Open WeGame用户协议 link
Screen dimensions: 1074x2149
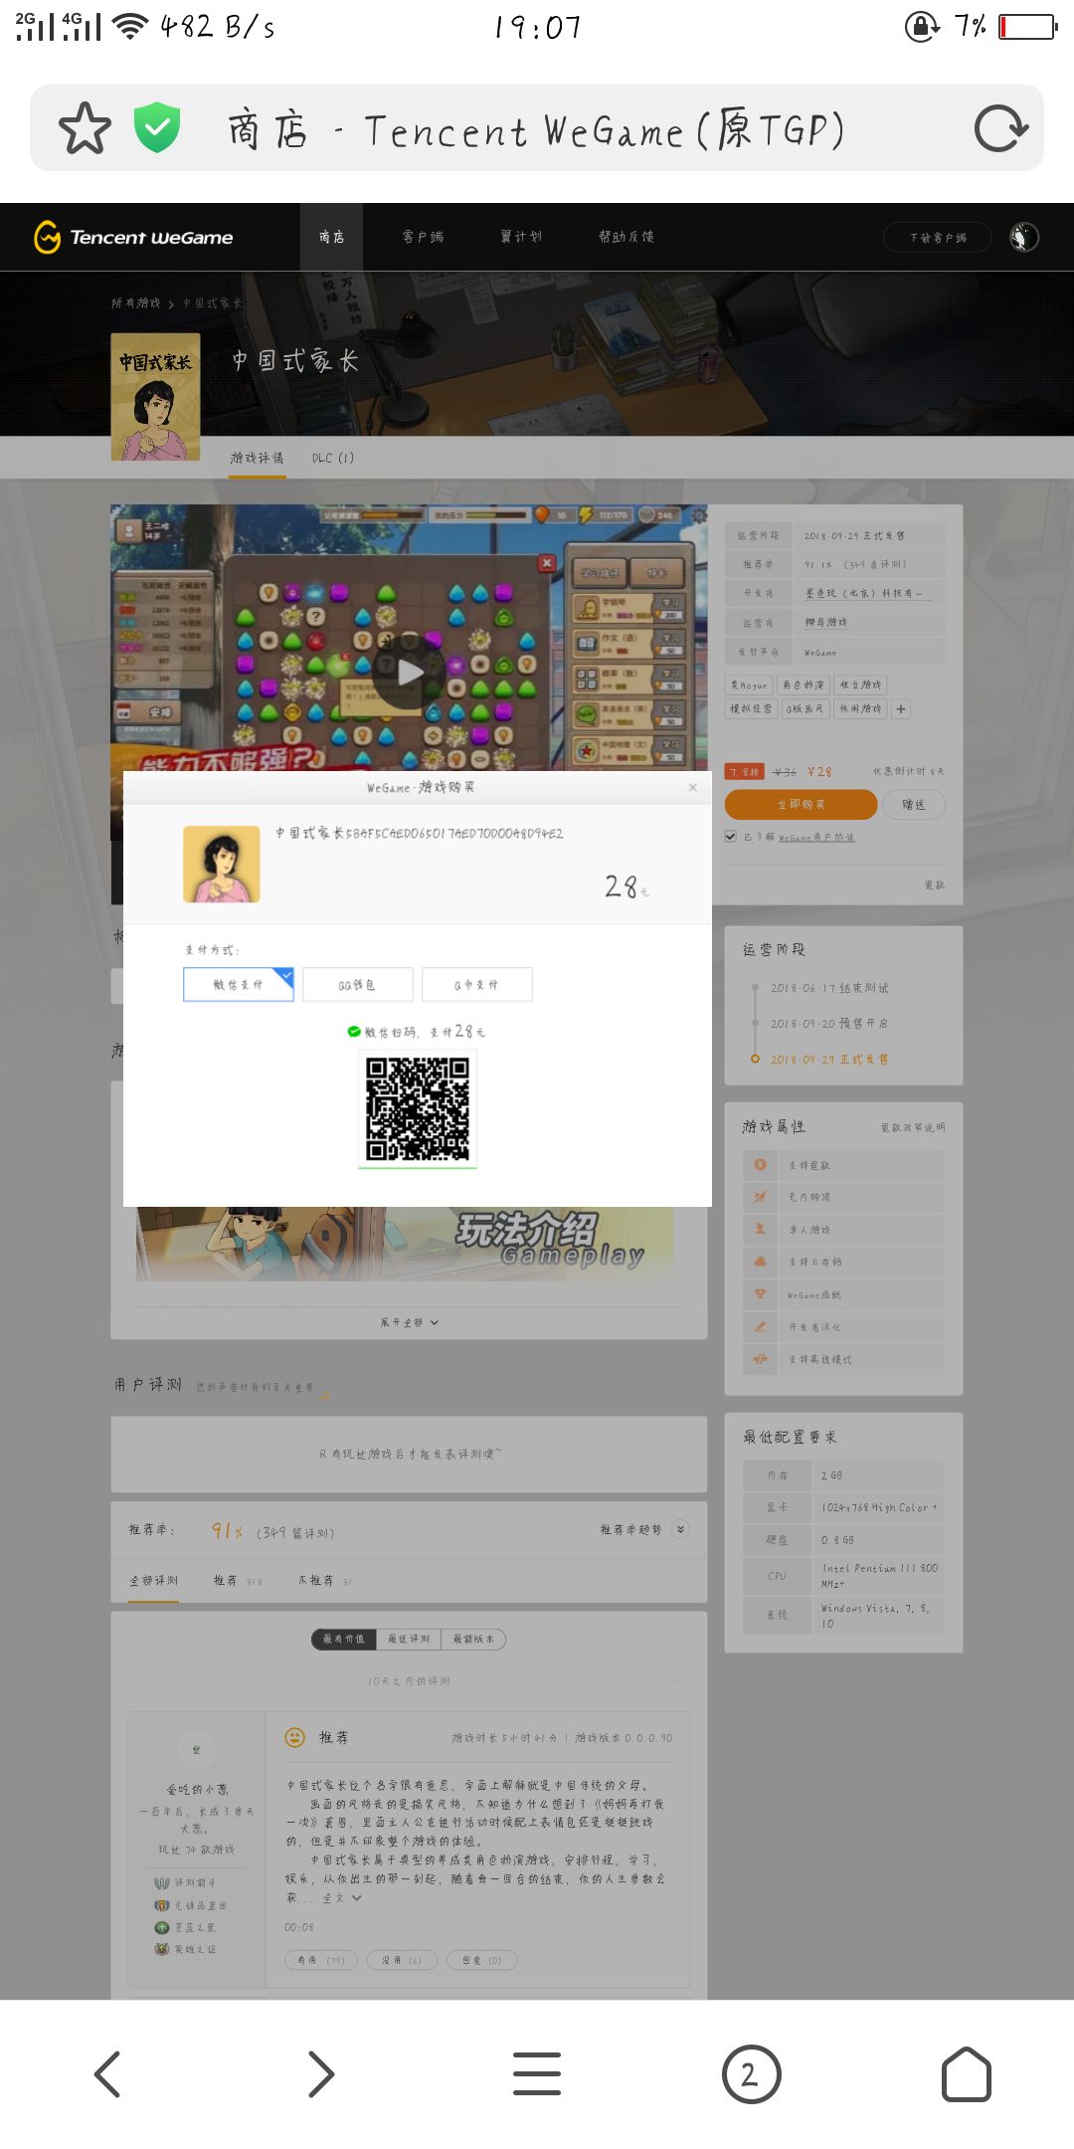pos(815,838)
